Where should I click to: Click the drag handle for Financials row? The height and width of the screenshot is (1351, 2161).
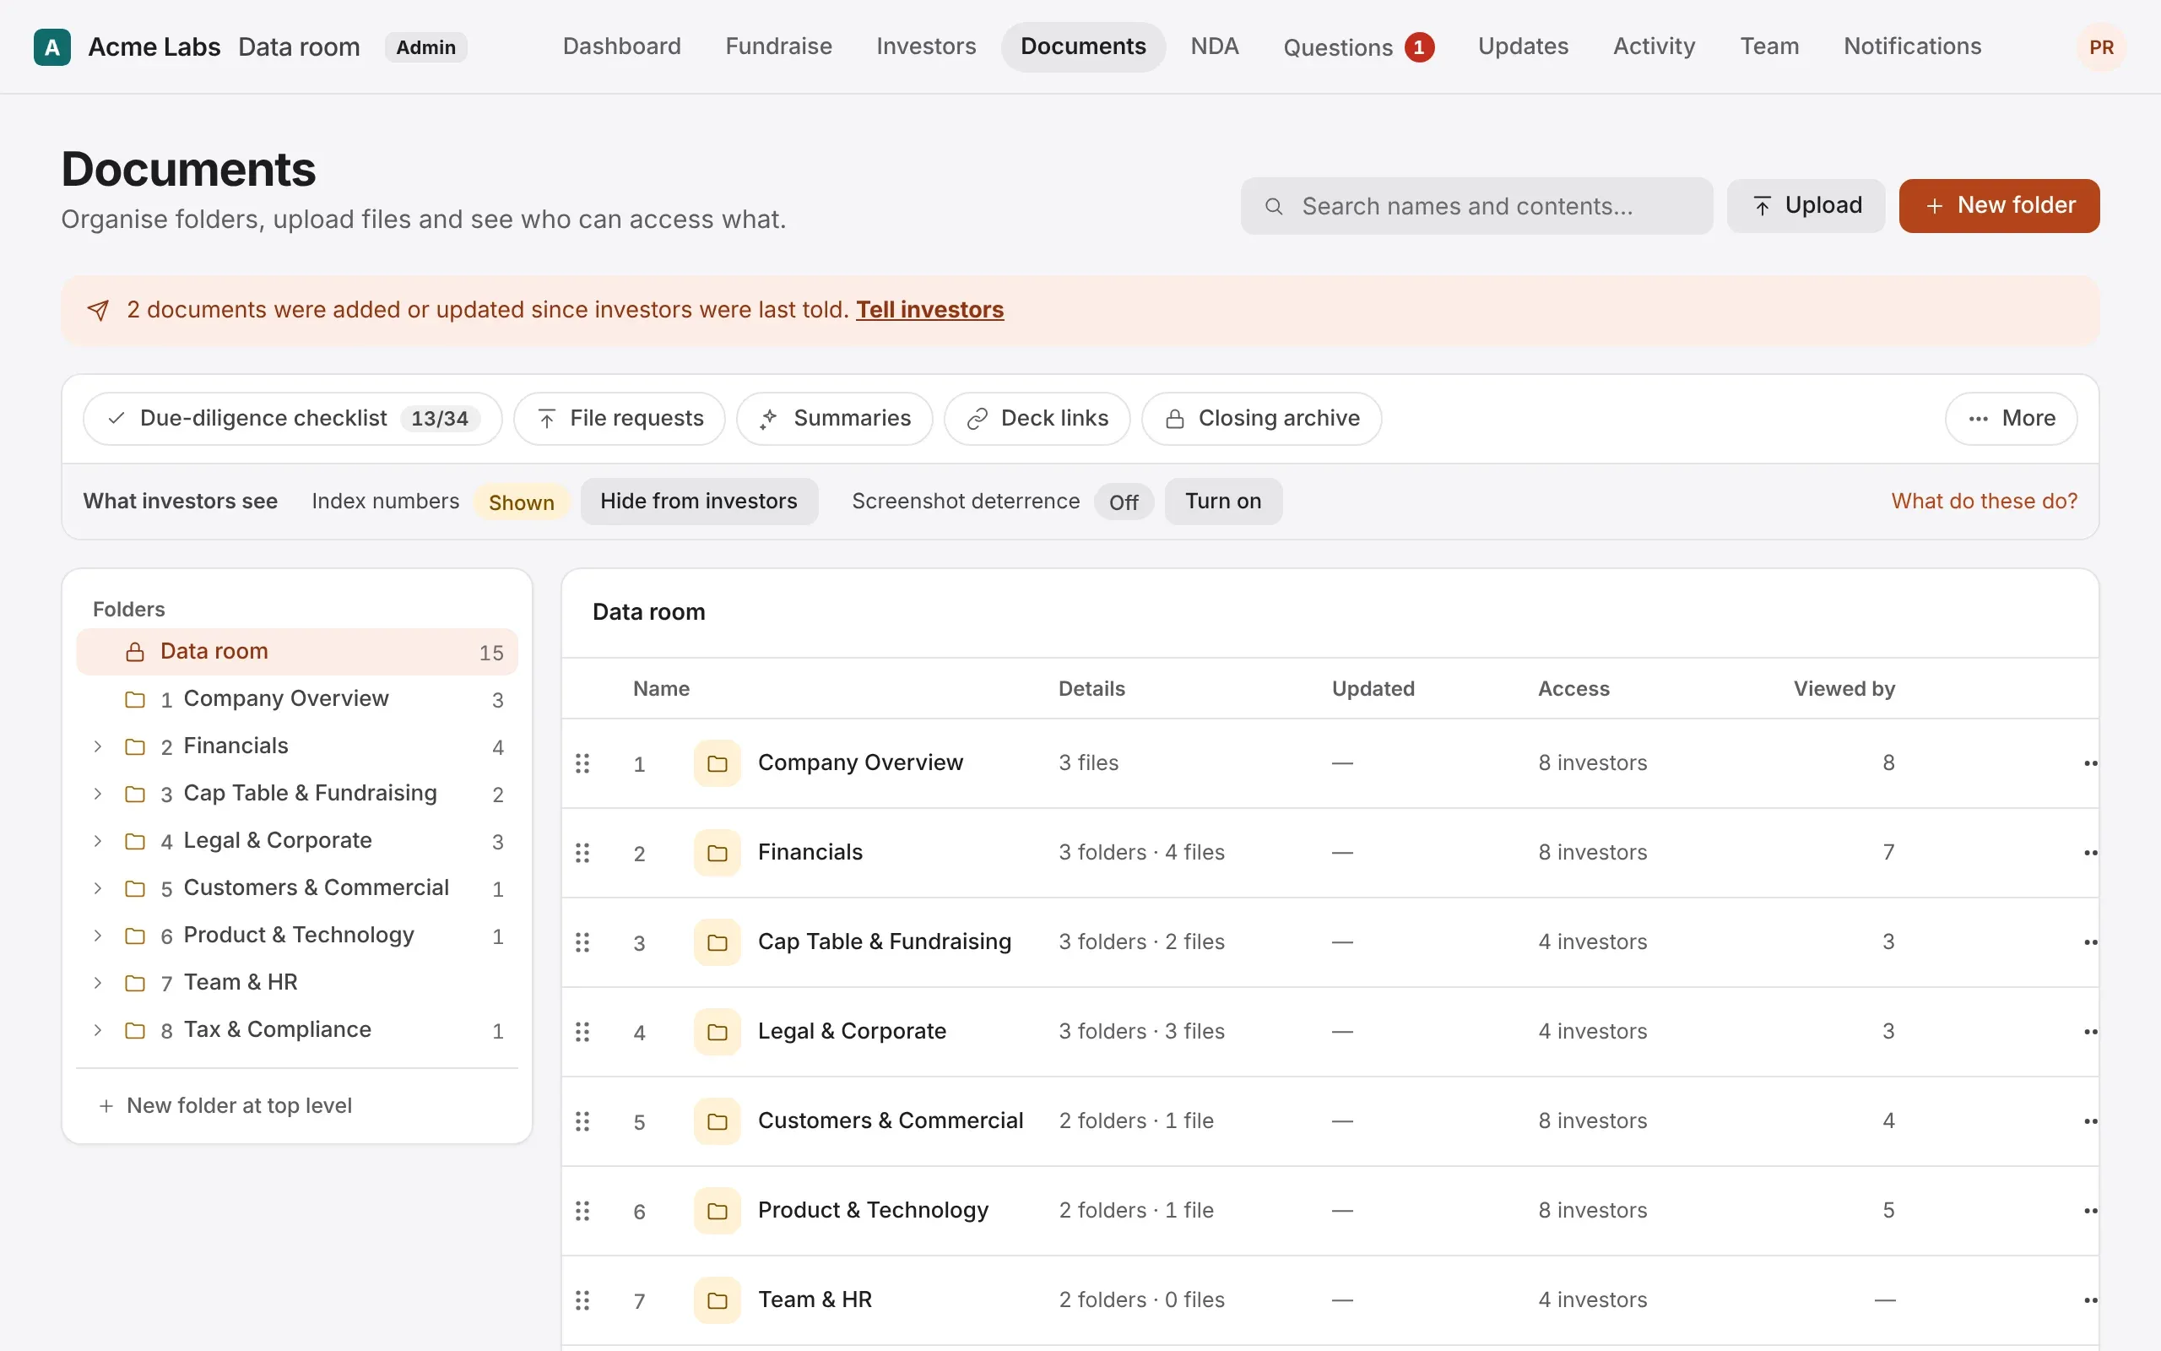click(x=582, y=853)
